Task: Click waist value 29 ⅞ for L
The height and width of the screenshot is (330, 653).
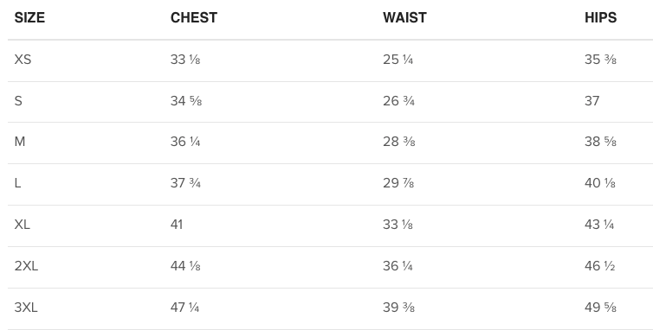Action: [398, 183]
